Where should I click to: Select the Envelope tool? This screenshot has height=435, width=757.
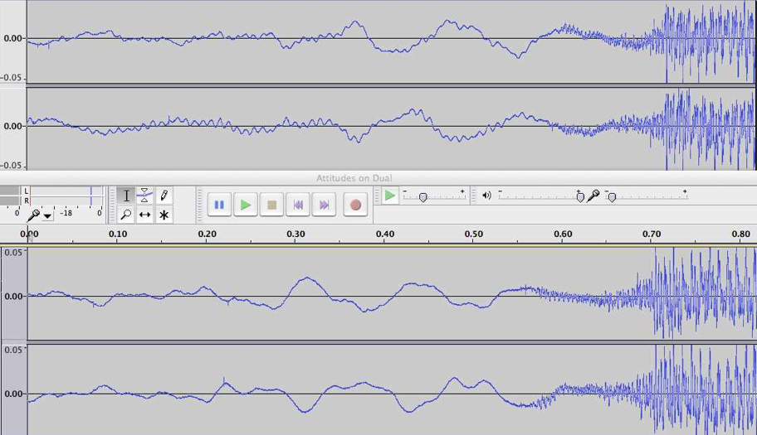(144, 196)
